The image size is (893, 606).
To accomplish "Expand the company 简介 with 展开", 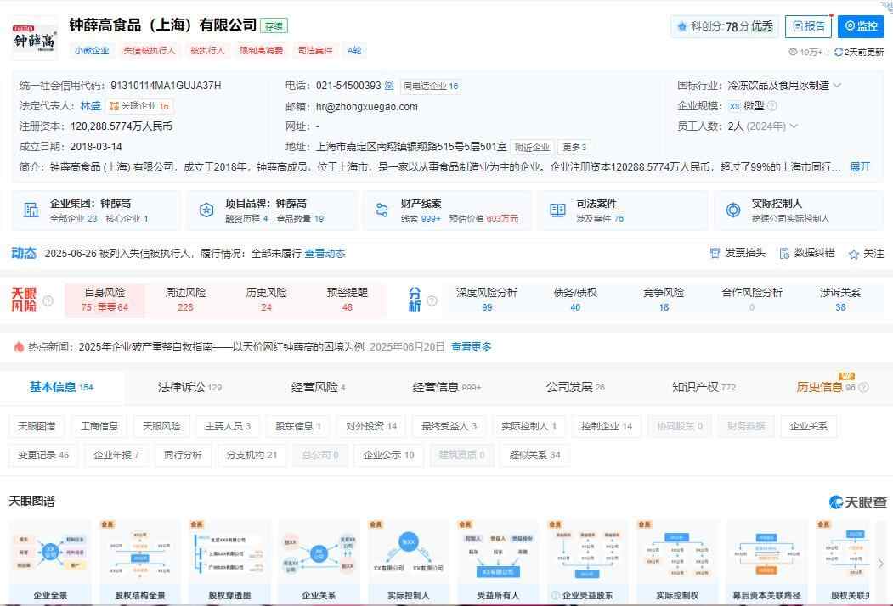I will point(860,166).
